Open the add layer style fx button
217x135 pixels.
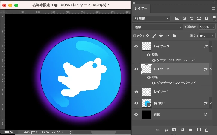(166, 130)
